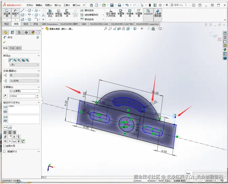Click dimension value stepper up arrow
The width and height of the screenshot is (228, 184).
pos(38,95)
